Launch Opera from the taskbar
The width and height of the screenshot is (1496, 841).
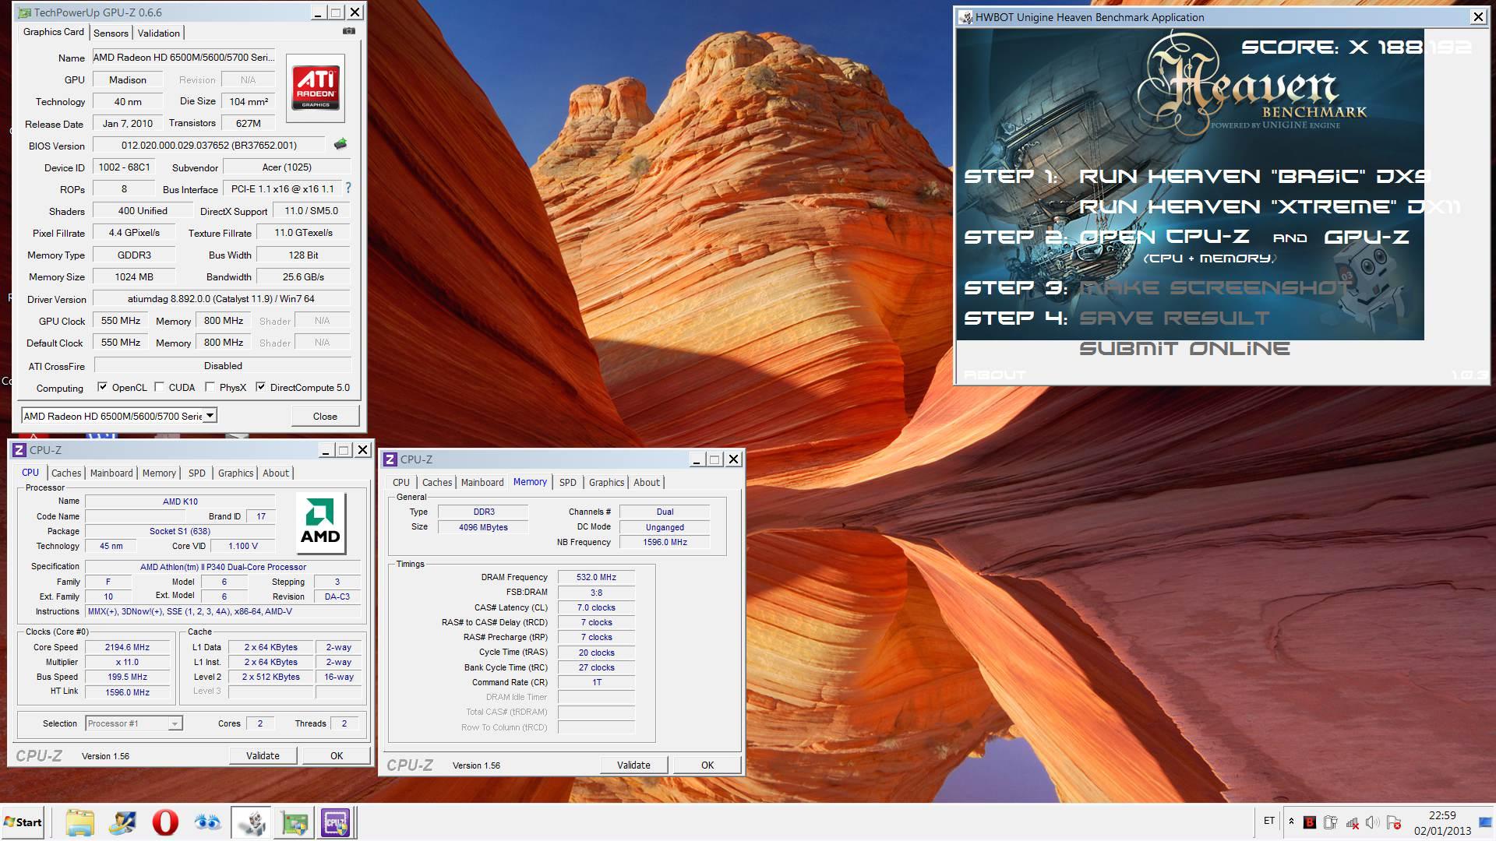(165, 822)
